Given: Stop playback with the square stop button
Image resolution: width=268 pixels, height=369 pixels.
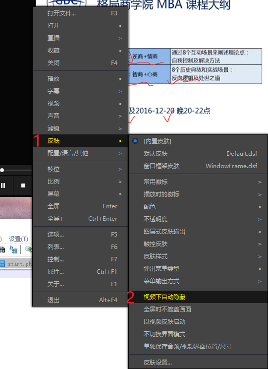Looking at the screenshot, I should (x=23, y=185).
